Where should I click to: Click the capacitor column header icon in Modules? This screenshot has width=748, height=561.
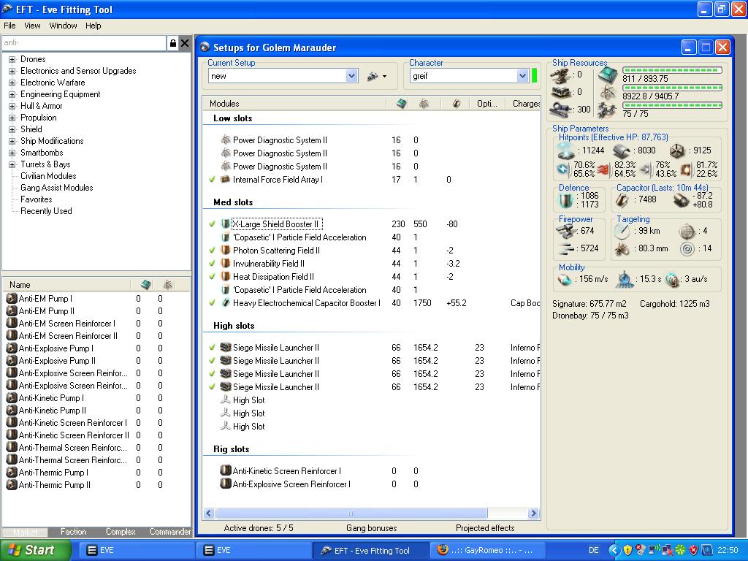coord(456,104)
